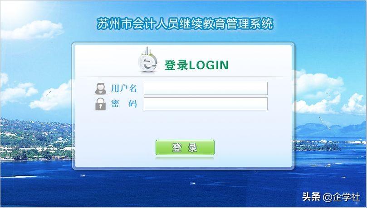Screen dimensions: 367x208
Task: Click the flying seagull near the mountains
Action: tap(324, 123)
